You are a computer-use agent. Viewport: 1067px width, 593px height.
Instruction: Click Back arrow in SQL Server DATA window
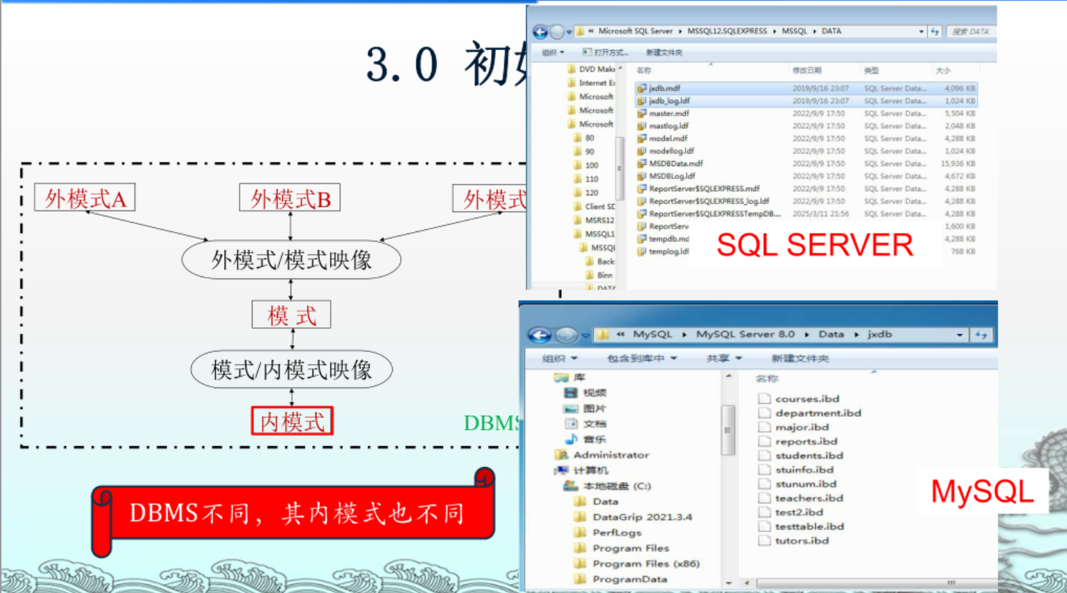click(x=540, y=32)
